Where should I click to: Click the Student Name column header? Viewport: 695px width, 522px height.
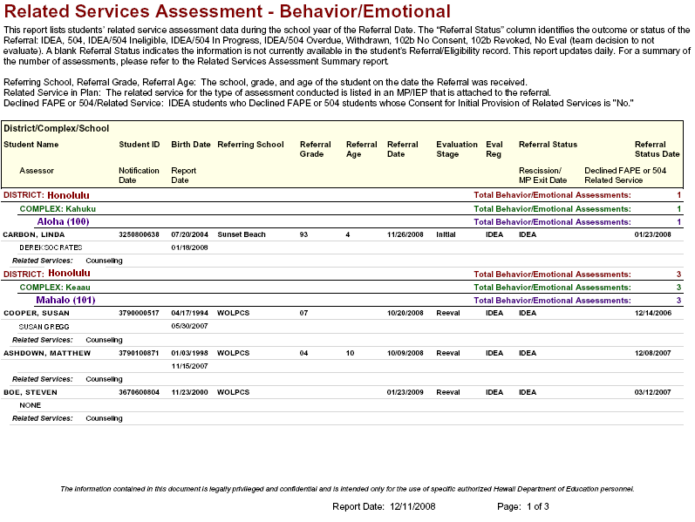tap(31, 145)
